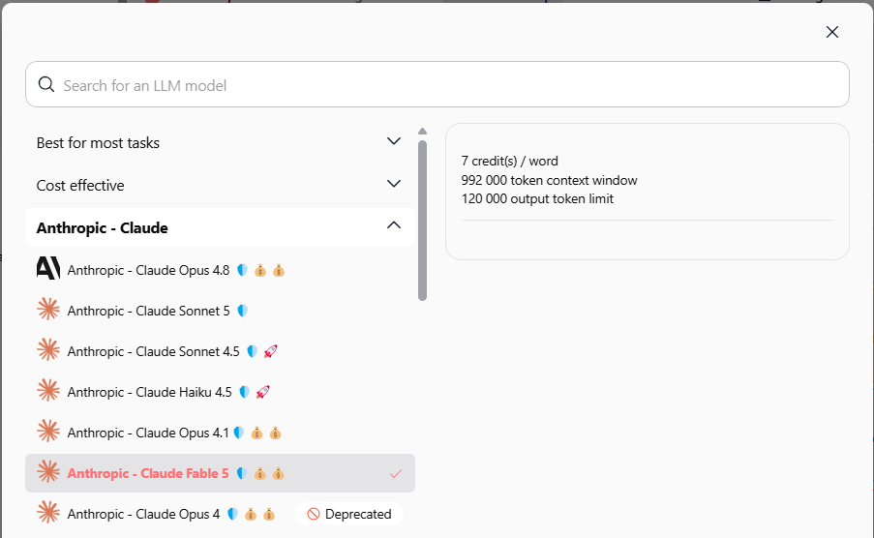Click the prohibited icon in the Deprecated badge
The height and width of the screenshot is (538, 874).
tap(314, 514)
